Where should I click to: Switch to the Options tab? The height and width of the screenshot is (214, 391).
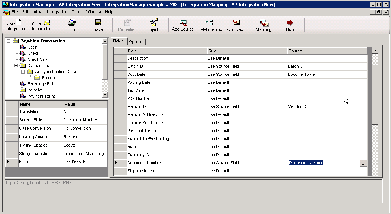point(136,42)
